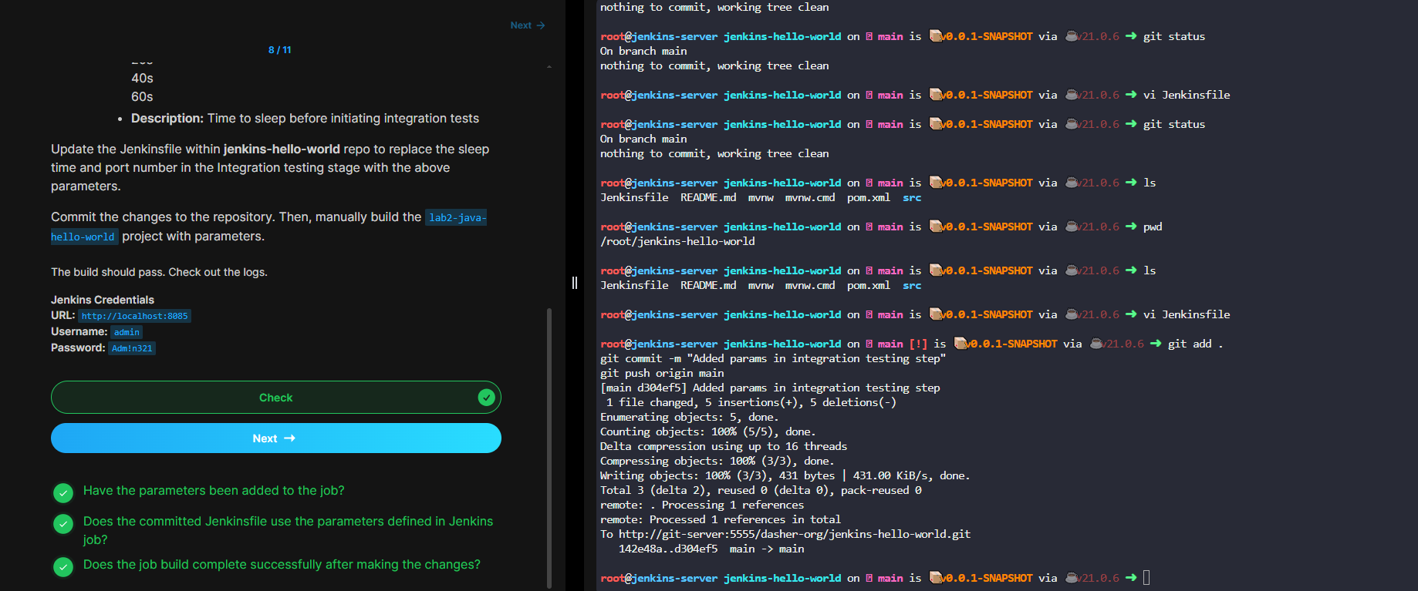
Task: Click the scroll-up arrow of the instructions panel
Action: coord(549,67)
